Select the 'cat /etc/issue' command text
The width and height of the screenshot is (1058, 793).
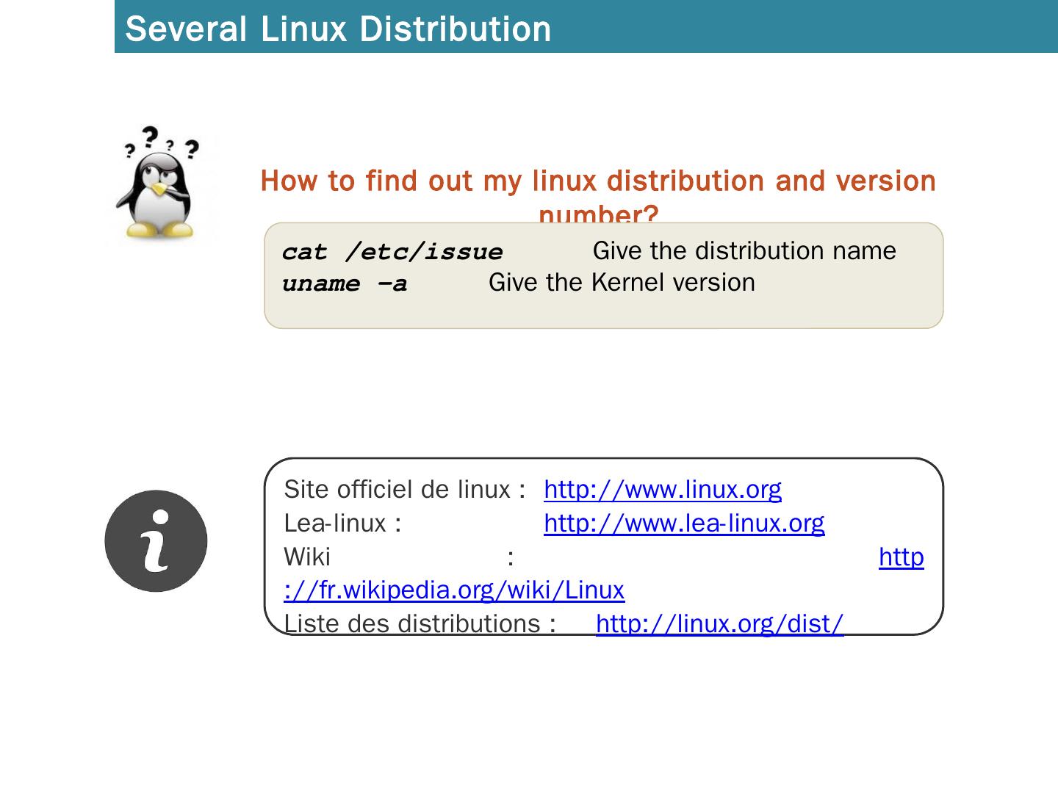pos(392,252)
